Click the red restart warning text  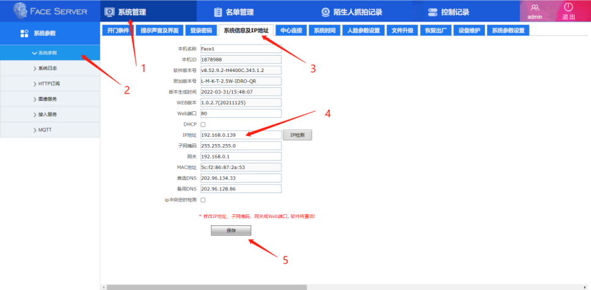pos(257,217)
